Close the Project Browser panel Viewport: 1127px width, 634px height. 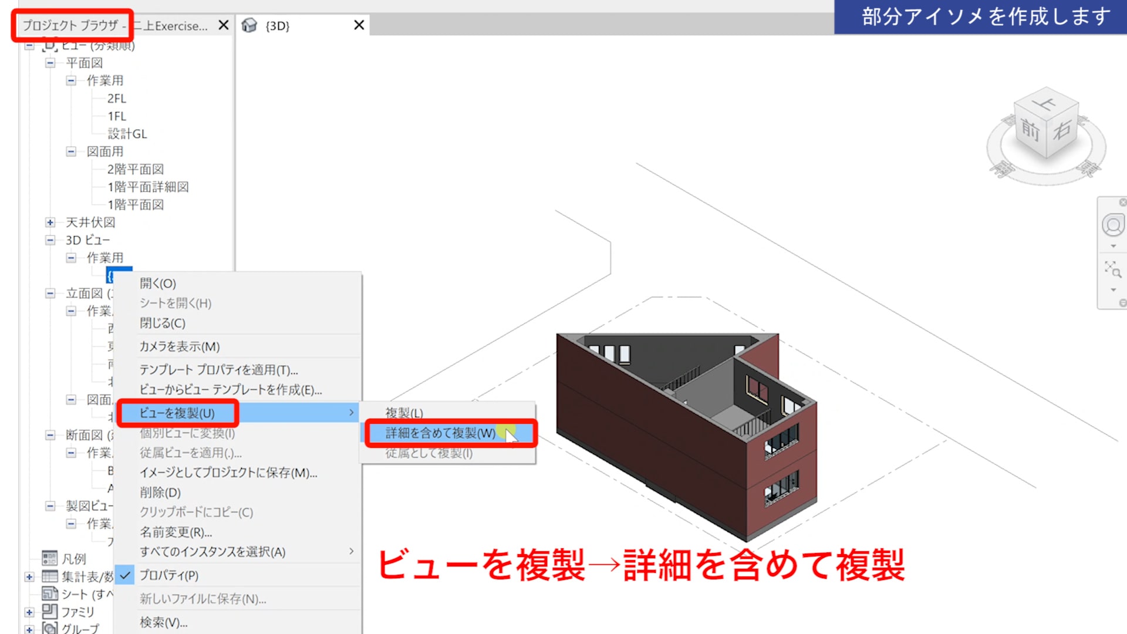223,25
